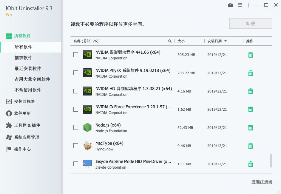Toggle sort arrow next to 安装日期
This screenshot has width=281, height=194.
226,41
